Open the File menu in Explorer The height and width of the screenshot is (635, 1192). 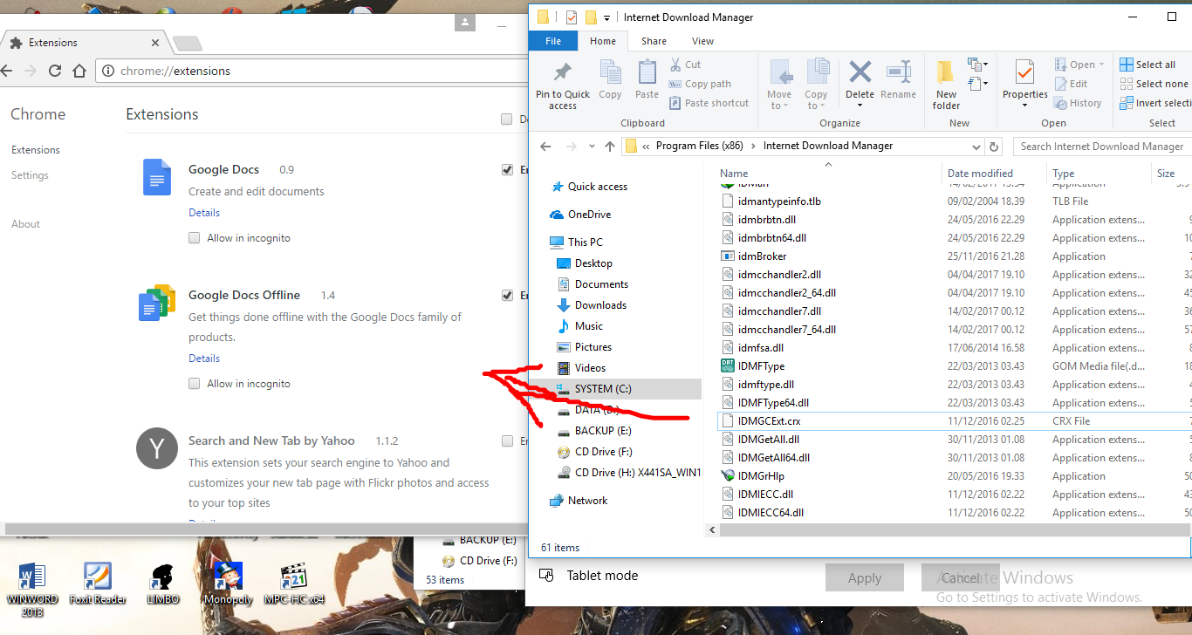[x=553, y=41]
